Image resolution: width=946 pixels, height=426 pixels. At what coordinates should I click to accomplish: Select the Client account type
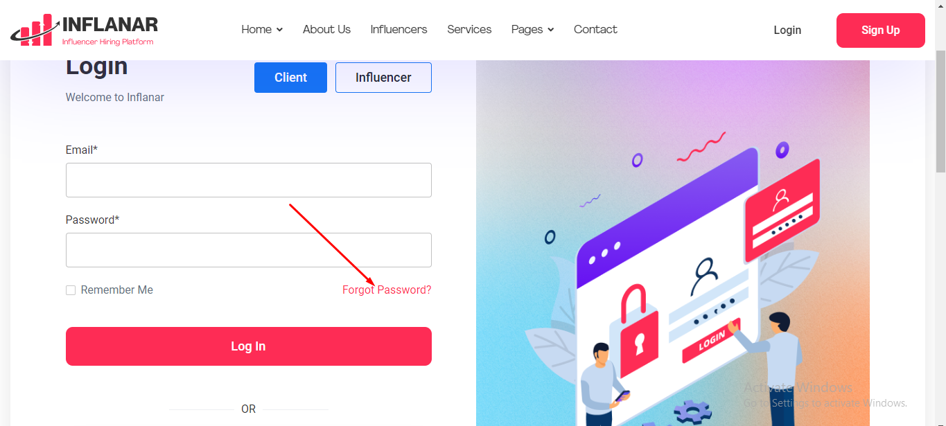[290, 78]
